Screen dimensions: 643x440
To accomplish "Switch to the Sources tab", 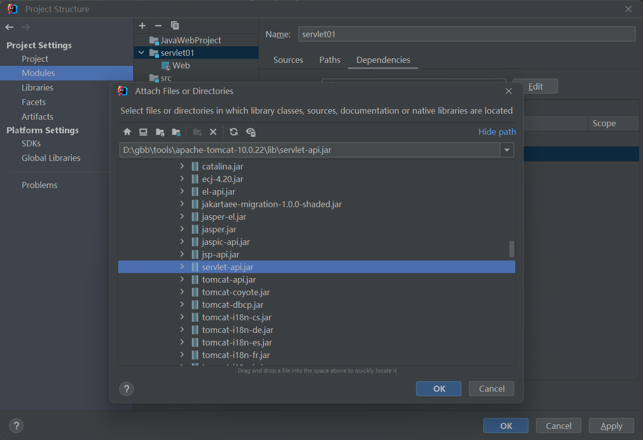I will pos(288,60).
